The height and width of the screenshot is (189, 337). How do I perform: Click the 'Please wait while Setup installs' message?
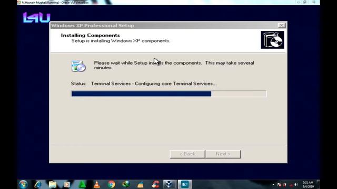[174, 65]
